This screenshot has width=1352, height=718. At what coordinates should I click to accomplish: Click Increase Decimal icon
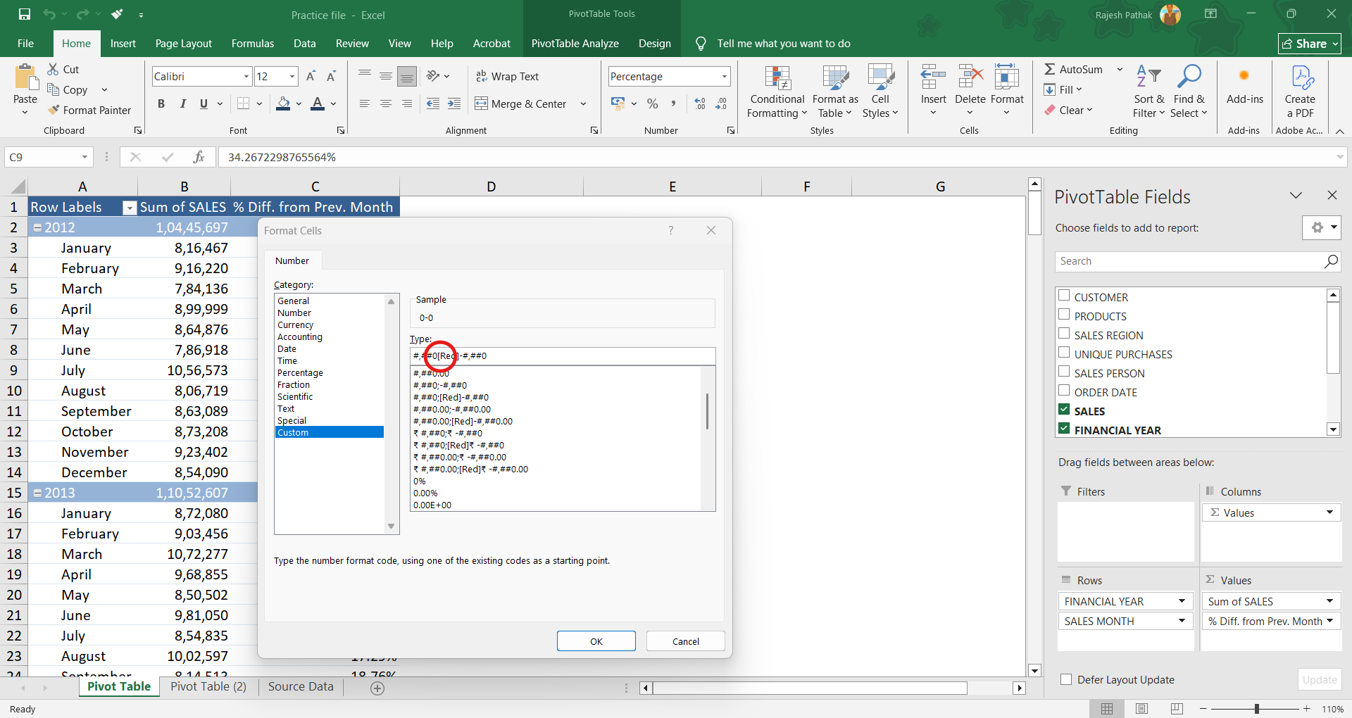coord(699,104)
